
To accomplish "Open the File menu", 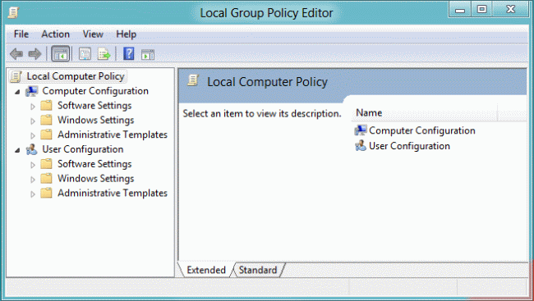I will 21,34.
